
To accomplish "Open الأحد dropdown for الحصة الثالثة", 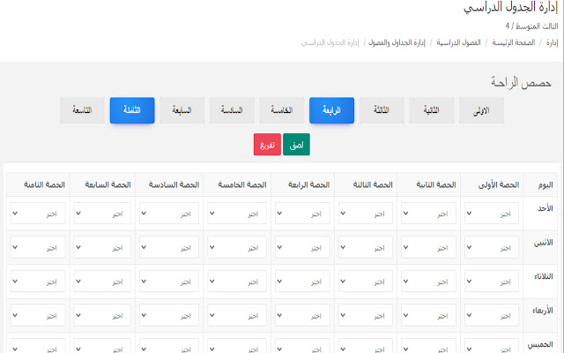I will pyautogui.click(x=366, y=214).
